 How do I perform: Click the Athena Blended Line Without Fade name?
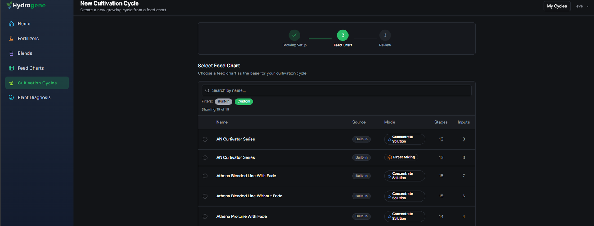pyautogui.click(x=249, y=196)
